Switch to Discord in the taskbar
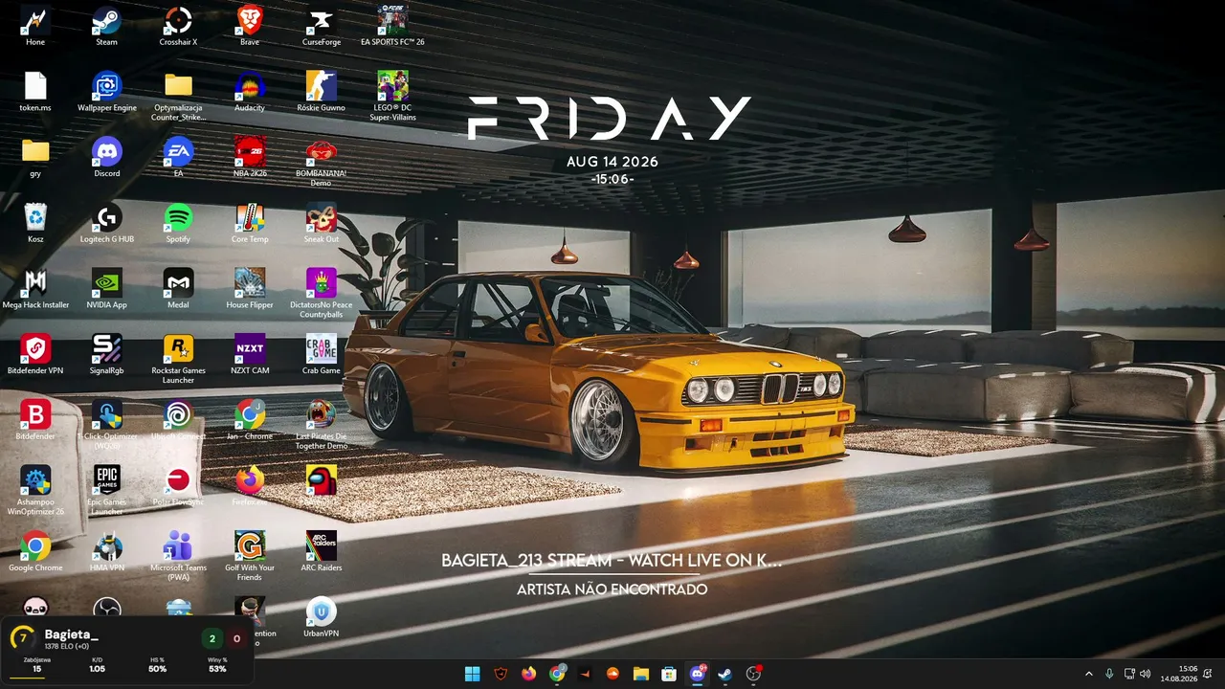The width and height of the screenshot is (1225, 689). point(698,674)
